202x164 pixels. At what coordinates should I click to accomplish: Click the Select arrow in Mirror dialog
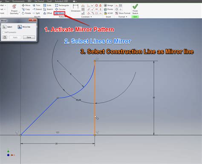click(4, 27)
